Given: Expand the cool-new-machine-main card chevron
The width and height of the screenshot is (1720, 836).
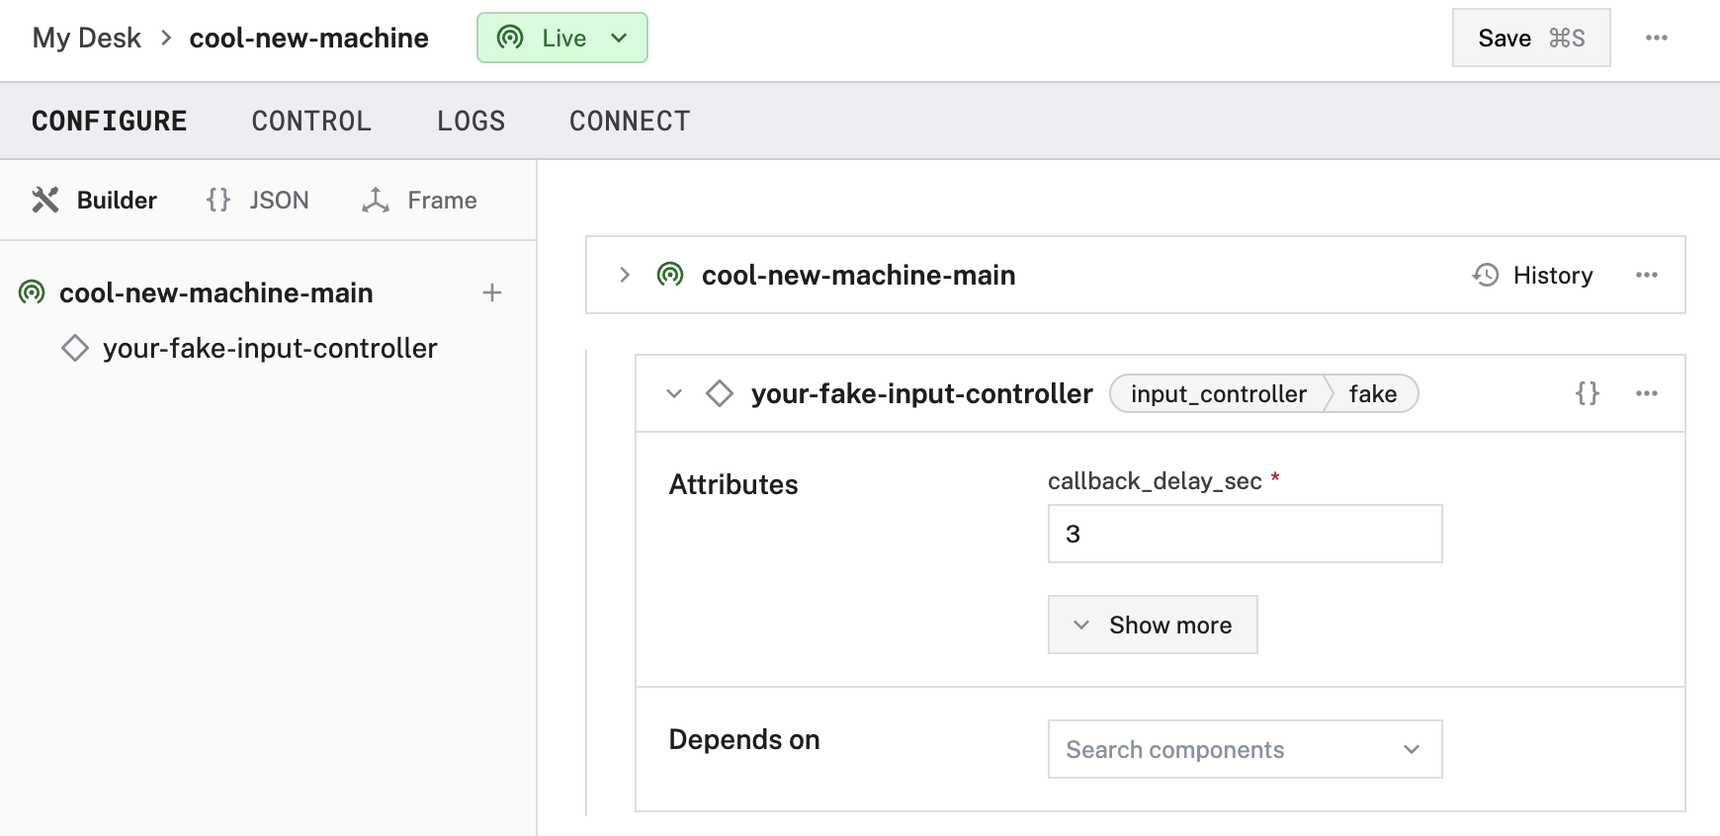Looking at the screenshot, I should pyautogui.click(x=625, y=275).
